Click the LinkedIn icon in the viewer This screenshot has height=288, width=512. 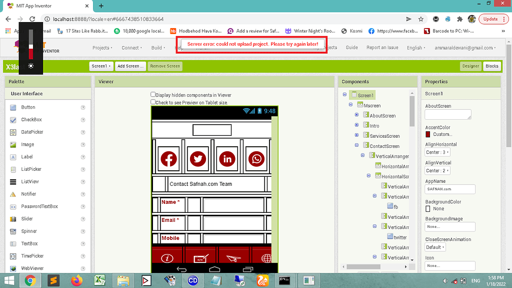tap(228, 159)
